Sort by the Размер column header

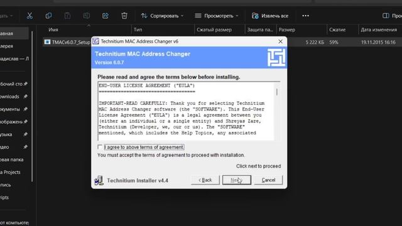tap(287, 30)
